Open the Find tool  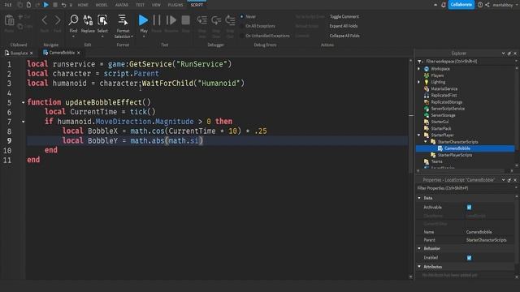pyautogui.click(x=73, y=20)
